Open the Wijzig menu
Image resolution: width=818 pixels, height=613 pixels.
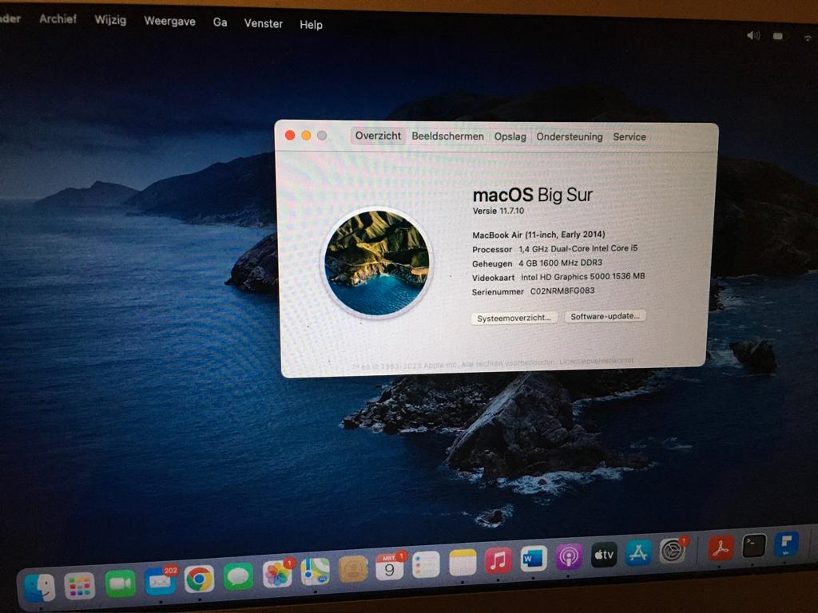110,20
